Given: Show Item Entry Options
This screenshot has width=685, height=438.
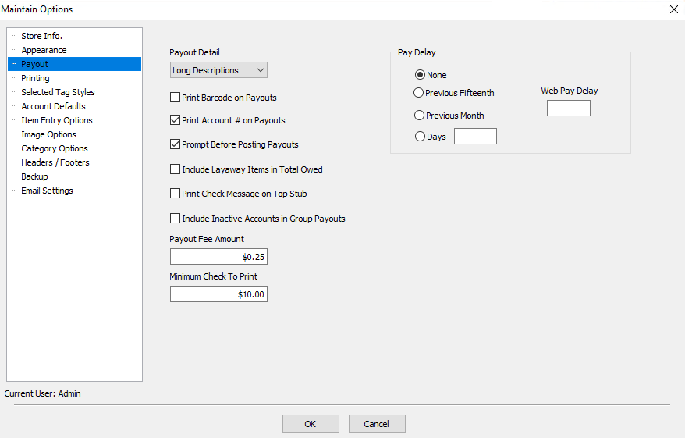Looking at the screenshot, I should point(57,119).
